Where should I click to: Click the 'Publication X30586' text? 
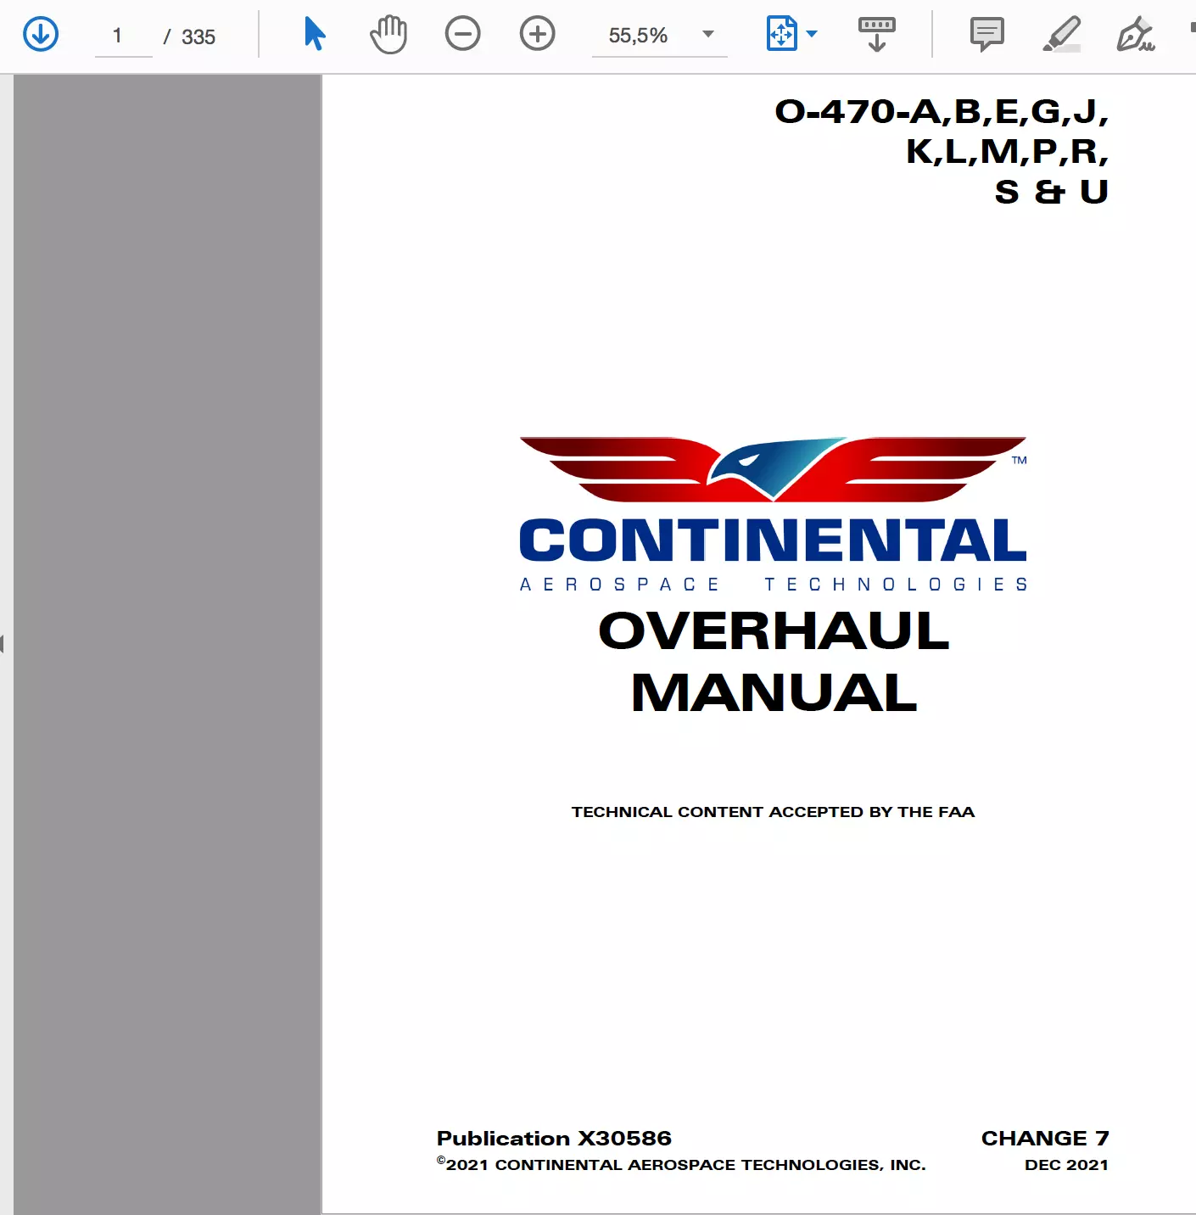click(554, 1139)
